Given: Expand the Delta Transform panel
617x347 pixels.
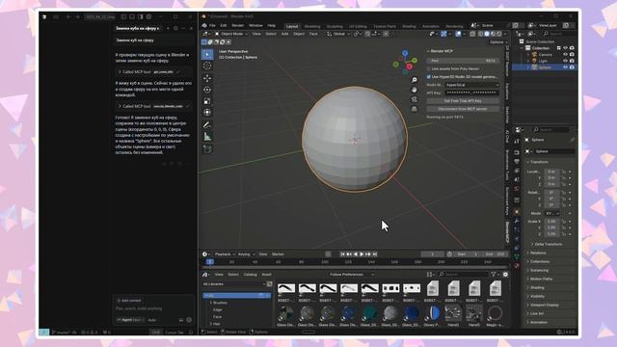Looking at the screenshot, I should pos(549,244).
